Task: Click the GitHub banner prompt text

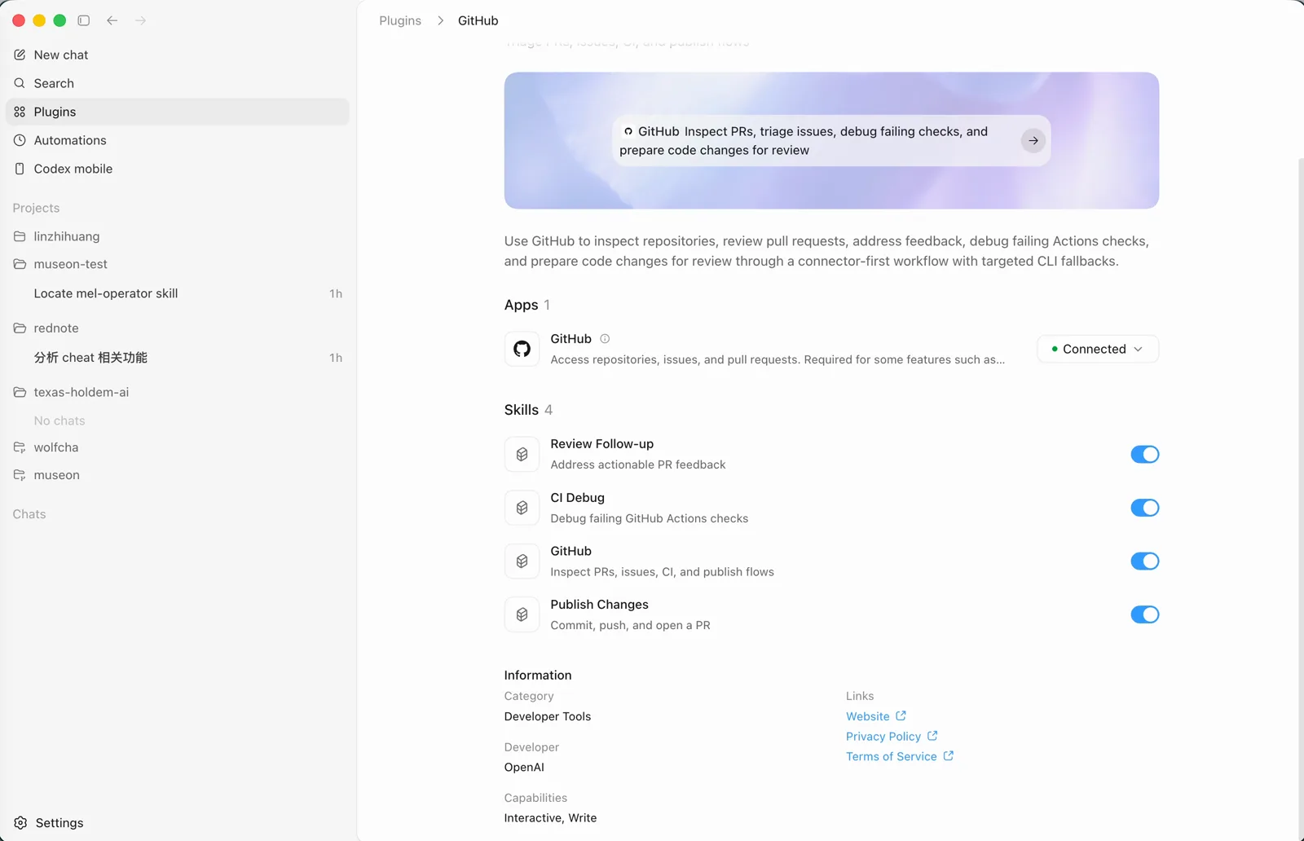Action: tap(804, 141)
